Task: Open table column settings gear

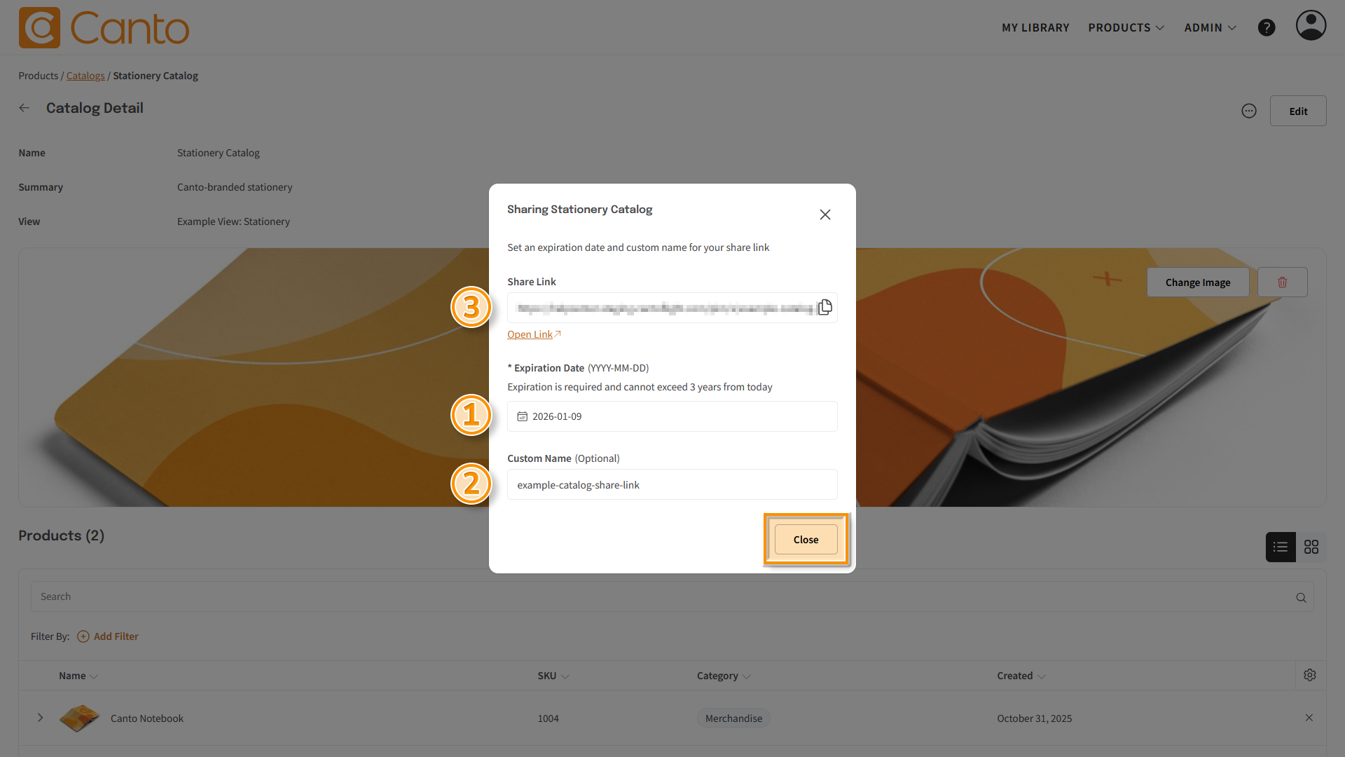Action: point(1310,675)
